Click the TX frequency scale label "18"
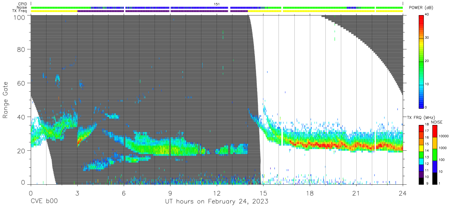This screenshot has height=209, width=453. pos(427,125)
